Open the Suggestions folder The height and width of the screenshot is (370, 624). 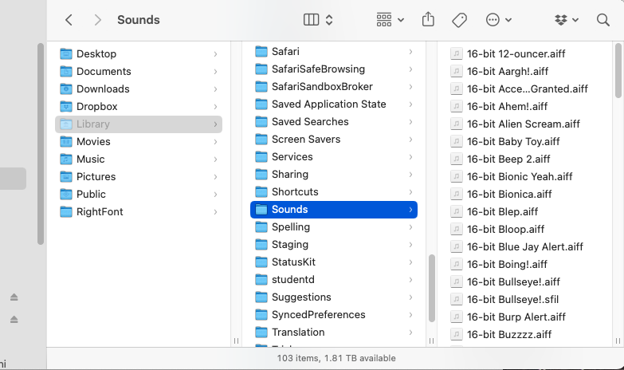click(x=334, y=297)
